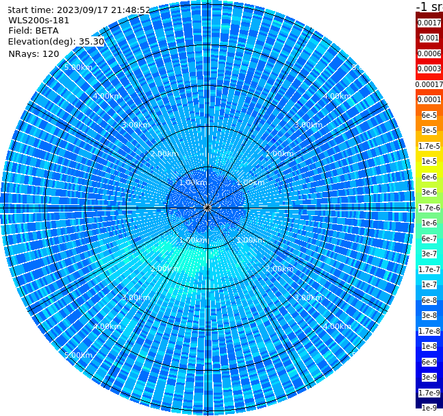
Task: Click the lower-left 4.00km range label
Action: coord(107,326)
